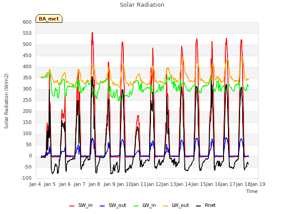Toggle the LW_in legend entry
The height and width of the screenshot is (214, 285).
coord(145,205)
